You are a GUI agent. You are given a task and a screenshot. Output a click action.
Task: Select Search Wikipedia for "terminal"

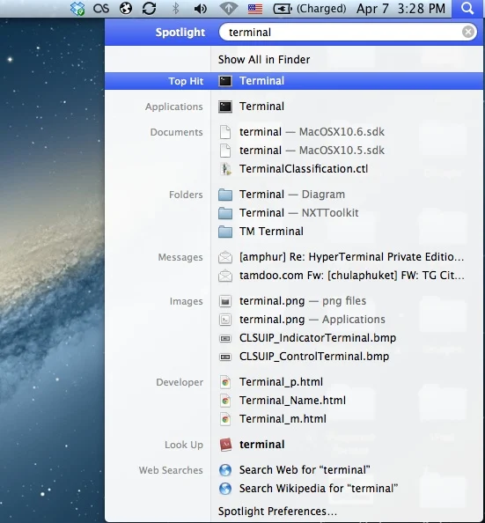tap(319, 489)
